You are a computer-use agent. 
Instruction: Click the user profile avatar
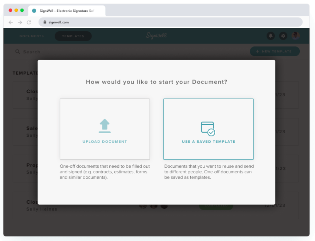point(295,36)
